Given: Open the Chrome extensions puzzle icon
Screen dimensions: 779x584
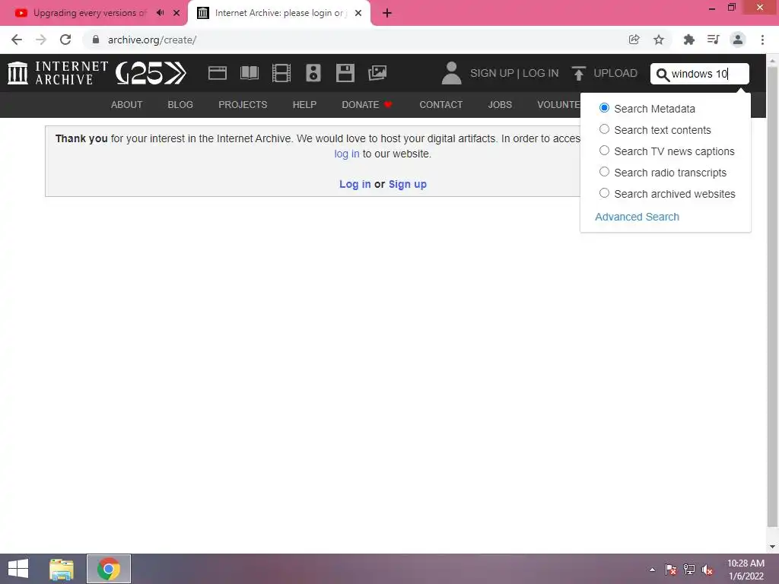Looking at the screenshot, I should (x=688, y=40).
